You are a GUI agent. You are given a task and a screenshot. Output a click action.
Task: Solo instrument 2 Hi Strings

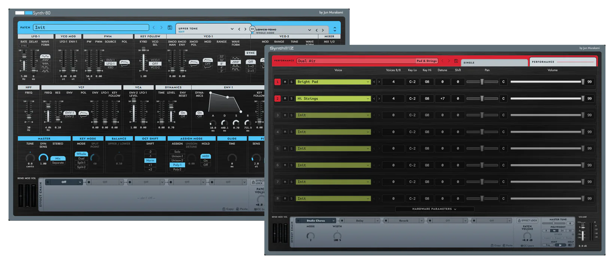pos(291,99)
